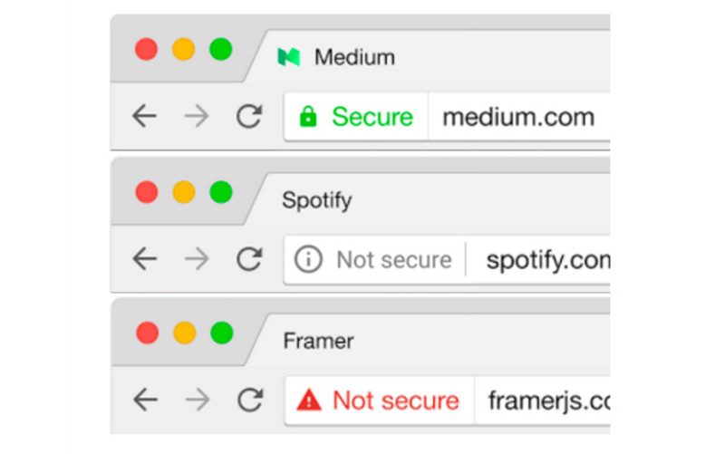The width and height of the screenshot is (725, 454).
Task: Click the gray Not secure label
Action: tap(393, 260)
